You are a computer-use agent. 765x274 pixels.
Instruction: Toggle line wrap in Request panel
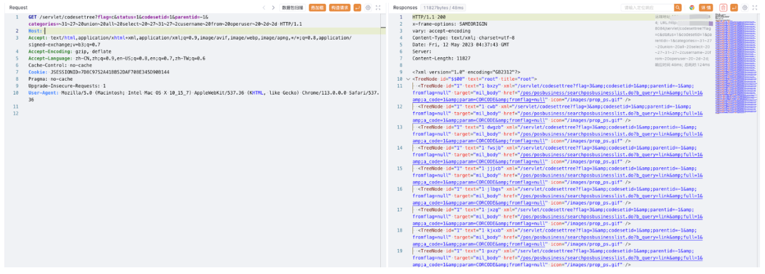click(357, 8)
